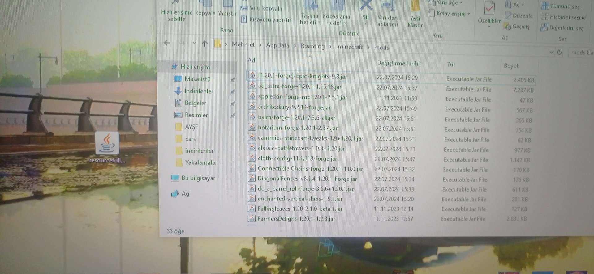Sort files by Tür column header
Screen dimensions: 594x274
tap(451, 64)
